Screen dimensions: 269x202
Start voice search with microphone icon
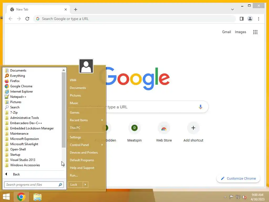click(x=200, y=107)
